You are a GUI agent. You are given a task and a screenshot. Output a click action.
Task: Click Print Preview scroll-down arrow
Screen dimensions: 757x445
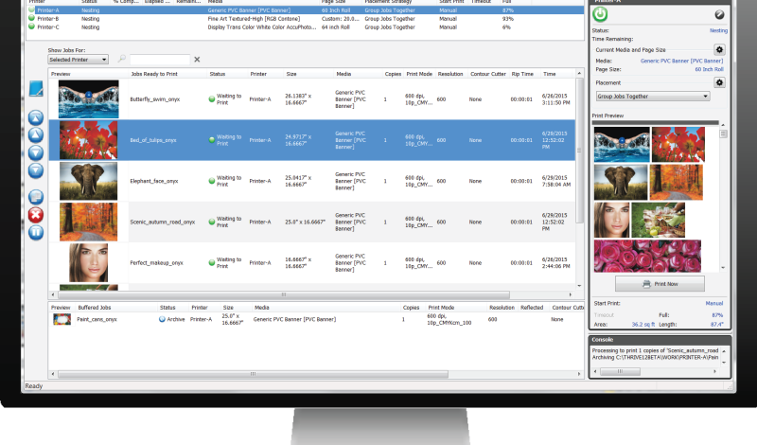pyautogui.click(x=723, y=267)
